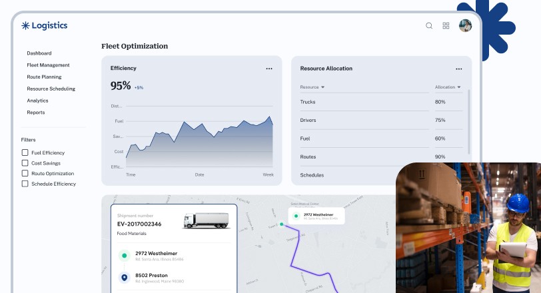This screenshot has width=541, height=293.
Task: Toggle Route Optimization filter checkbox
Action: point(25,173)
